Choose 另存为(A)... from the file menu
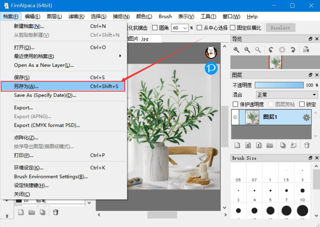320x227 pixels. [x=63, y=86]
